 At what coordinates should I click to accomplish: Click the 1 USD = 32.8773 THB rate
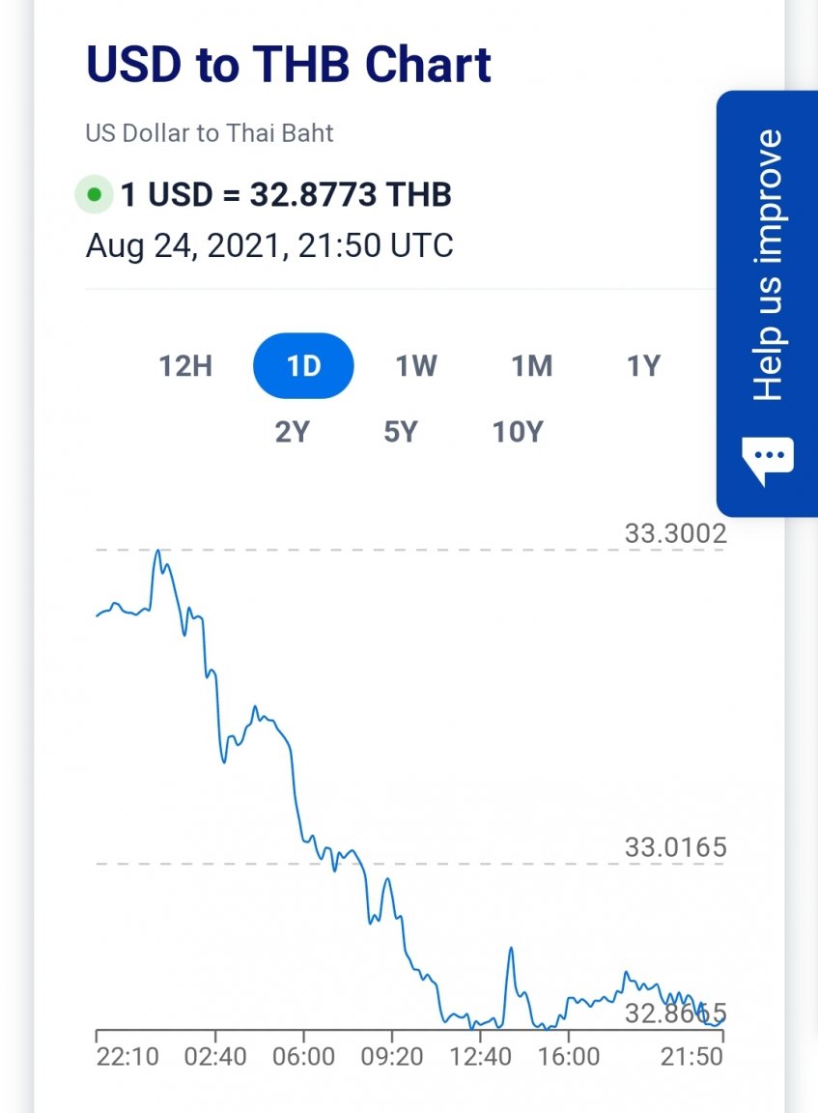coord(286,195)
